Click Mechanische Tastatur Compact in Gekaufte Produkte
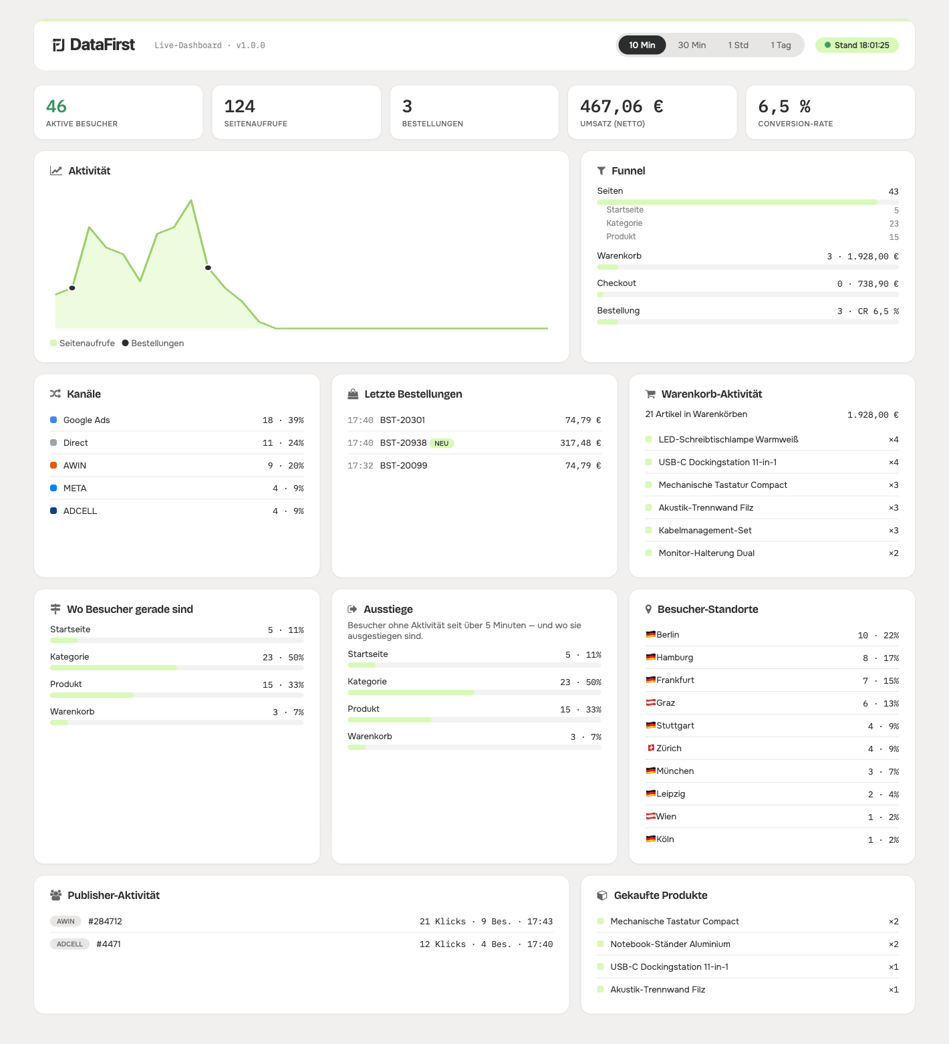This screenshot has height=1044, width=949. (x=748, y=921)
